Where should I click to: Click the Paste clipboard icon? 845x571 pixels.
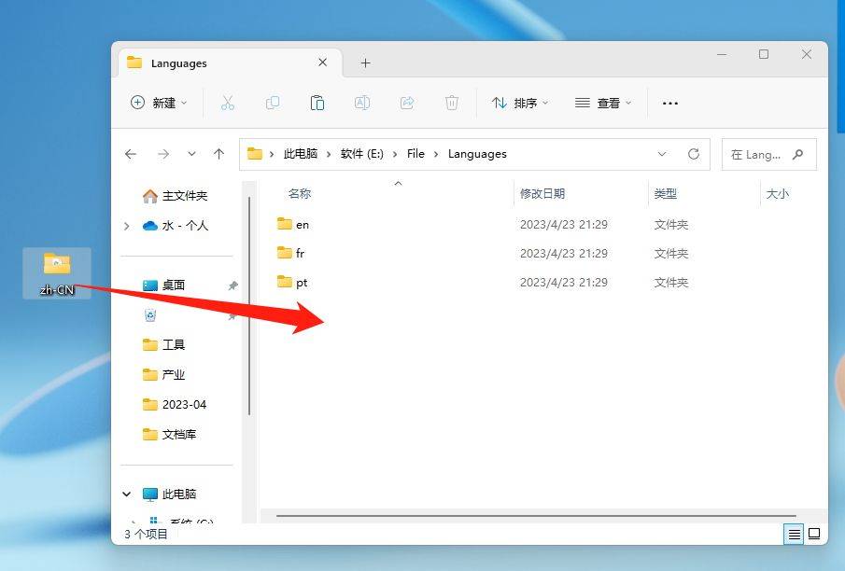pyautogui.click(x=317, y=103)
